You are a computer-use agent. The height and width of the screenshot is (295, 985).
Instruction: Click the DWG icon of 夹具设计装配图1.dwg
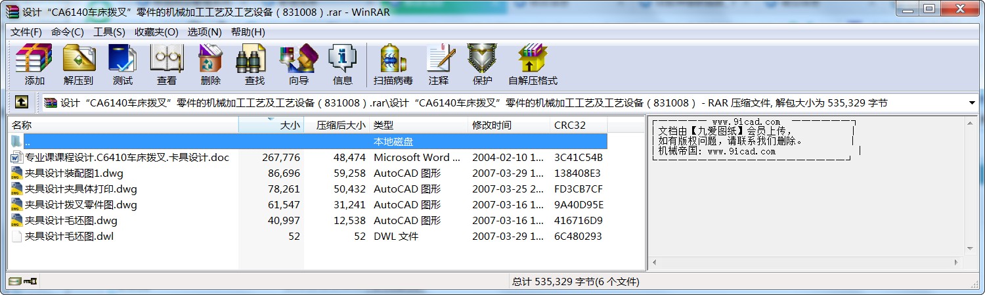(17, 173)
